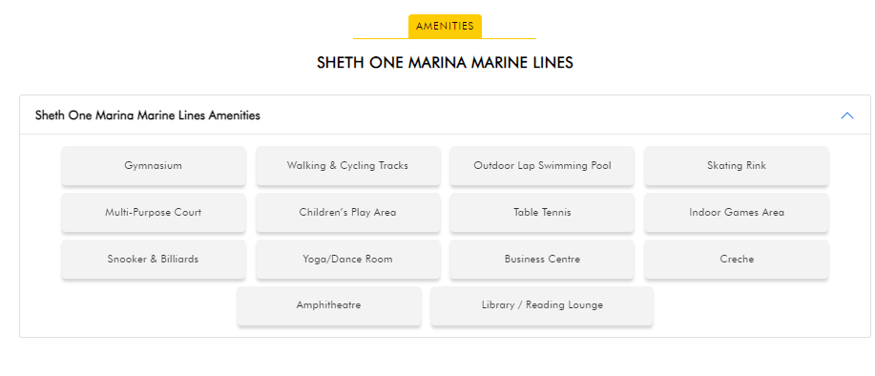This screenshot has height=376, width=875.
Task: Select the Amphitheatre tile
Action: click(x=328, y=305)
